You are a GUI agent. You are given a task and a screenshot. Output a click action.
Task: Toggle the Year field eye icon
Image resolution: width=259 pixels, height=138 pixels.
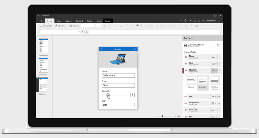(186, 97)
